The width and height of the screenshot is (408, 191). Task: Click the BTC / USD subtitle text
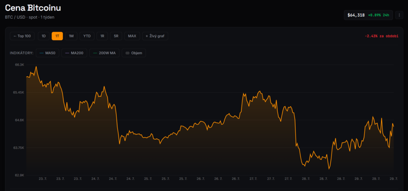(29, 17)
